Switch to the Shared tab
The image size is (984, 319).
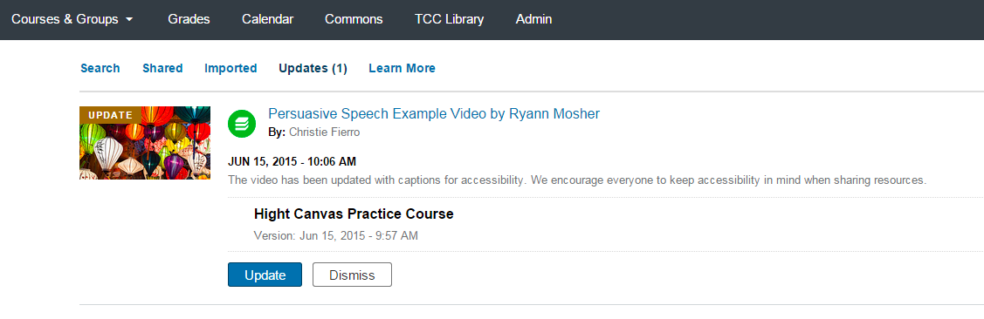coord(162,68)
